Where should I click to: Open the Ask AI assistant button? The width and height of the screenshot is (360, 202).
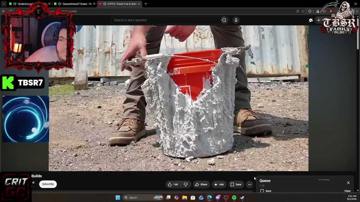(x=219, y=184)
